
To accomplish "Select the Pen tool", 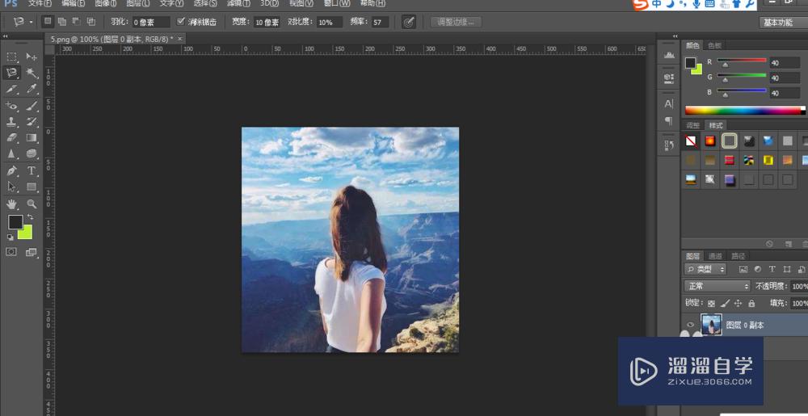I will [x=12, y=170].
